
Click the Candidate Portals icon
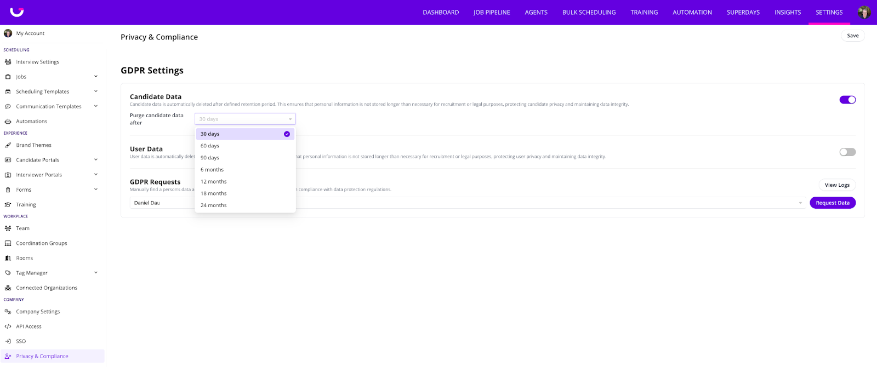pyautogui.click(x=8, y=160)
